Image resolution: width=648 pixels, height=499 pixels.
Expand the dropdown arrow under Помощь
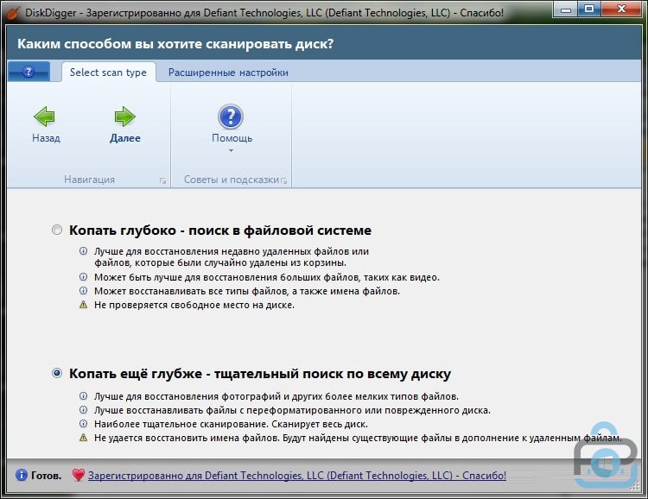[x=231, y=150]
